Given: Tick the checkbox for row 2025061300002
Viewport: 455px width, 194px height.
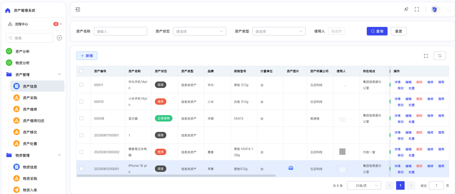Looking at the screenshot, I should 81,152.
